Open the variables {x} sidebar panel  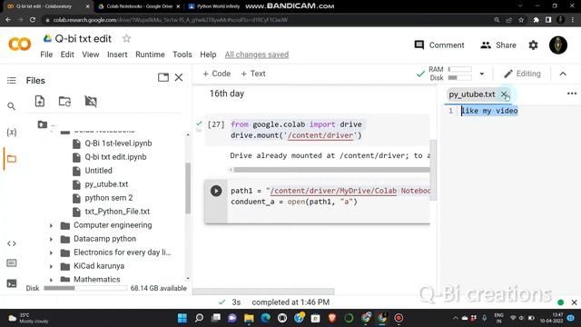pos(12,132)
